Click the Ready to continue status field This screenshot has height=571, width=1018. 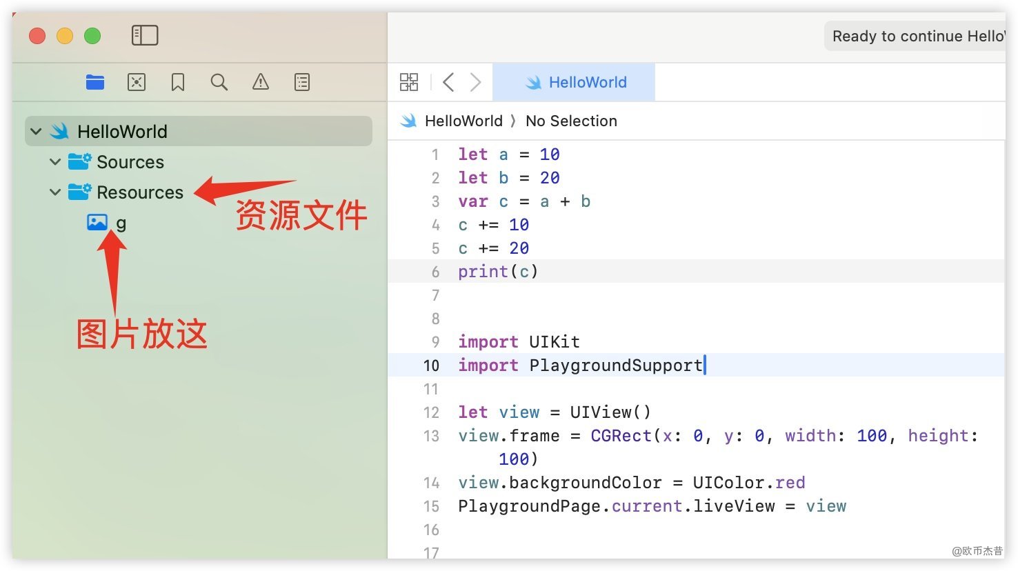click(916, 36)
